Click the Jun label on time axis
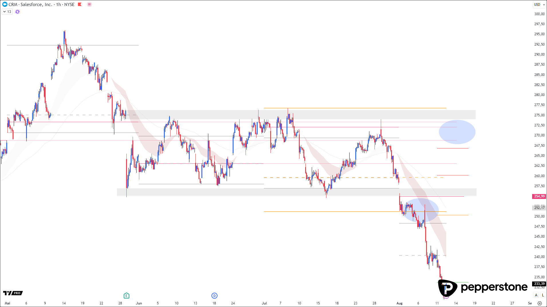The width and height of the screenshot is (547, 307). click(x=139, y=303)
